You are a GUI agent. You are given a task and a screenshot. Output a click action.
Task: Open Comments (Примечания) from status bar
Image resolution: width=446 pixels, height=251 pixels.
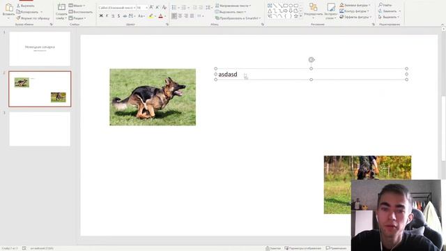(x=336, y=248)
